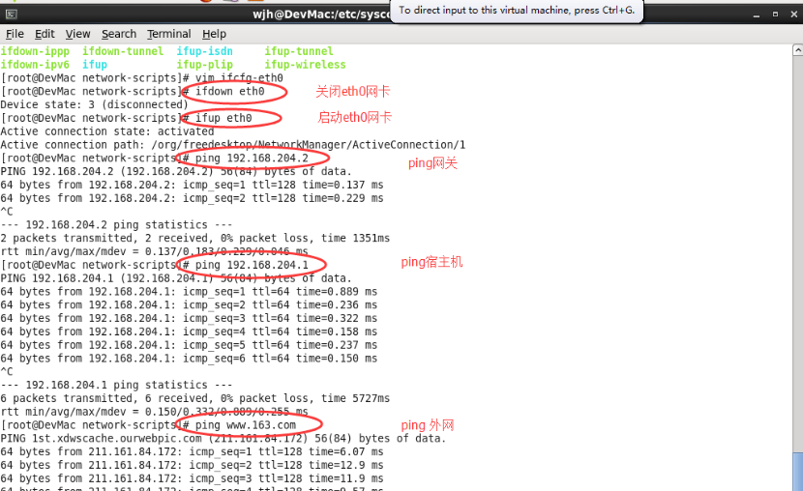This screenshot has width=803, height=491.
Task: Click the 'vim ifcfg-eth0' command text
Action: pyautogui.click(x=239, y=77)
